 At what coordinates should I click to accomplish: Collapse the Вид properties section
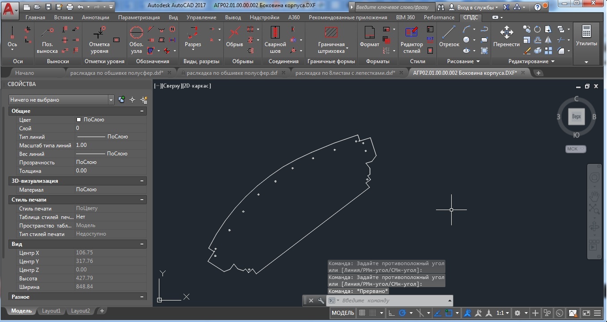pos(142,244)
